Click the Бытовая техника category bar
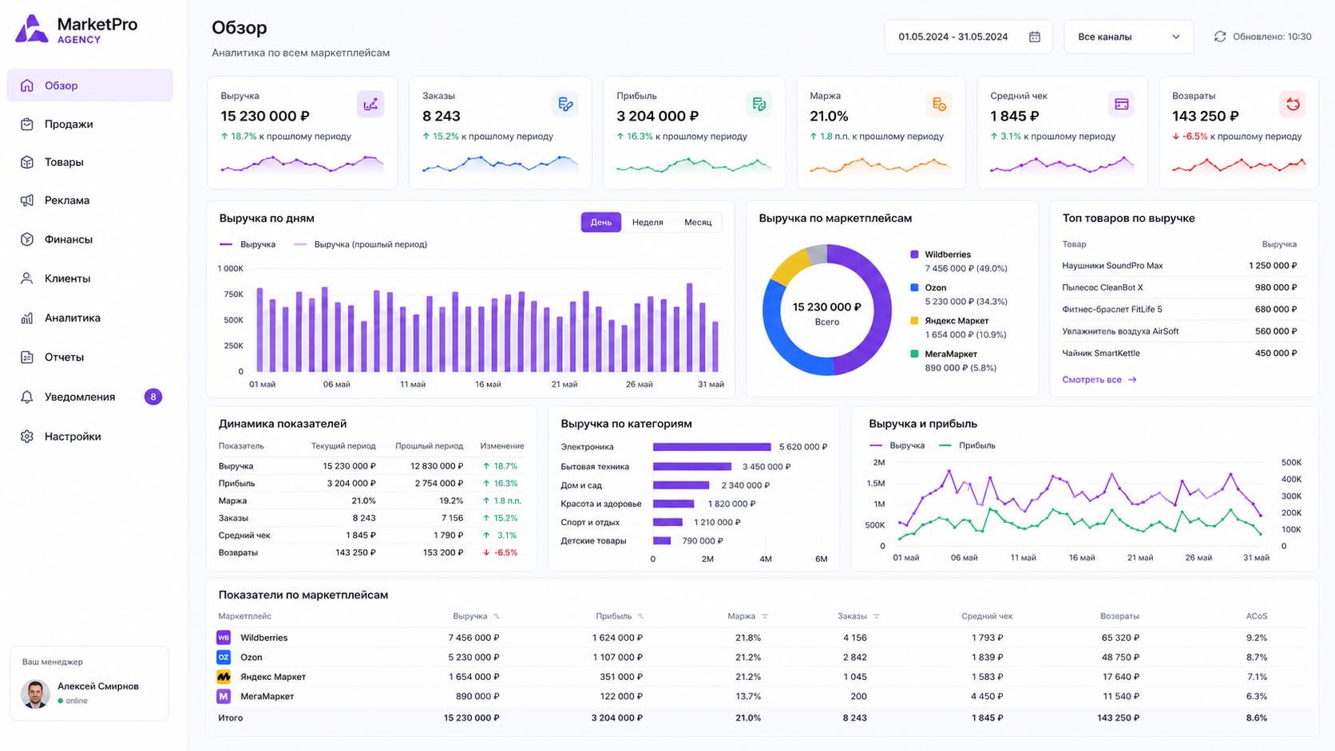 (692, 466)
